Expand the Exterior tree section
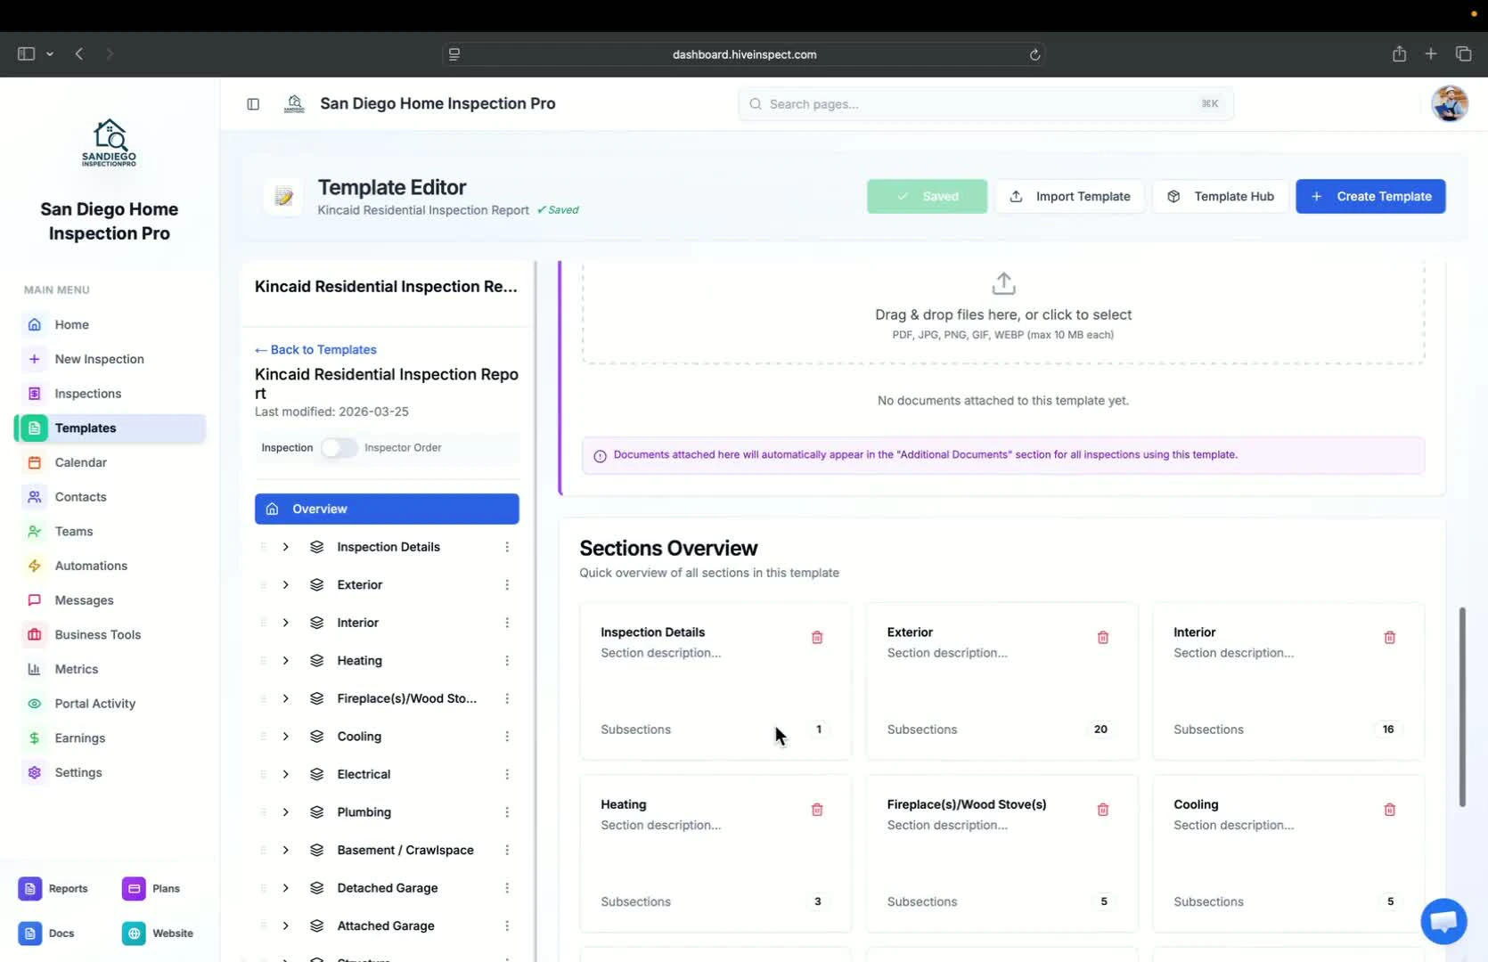This screenshot has width=1488, height=962. coord(286,585)
